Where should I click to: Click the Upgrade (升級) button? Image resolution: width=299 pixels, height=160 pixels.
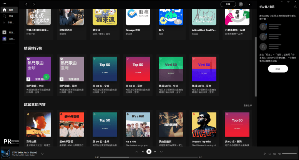[228, 4]
